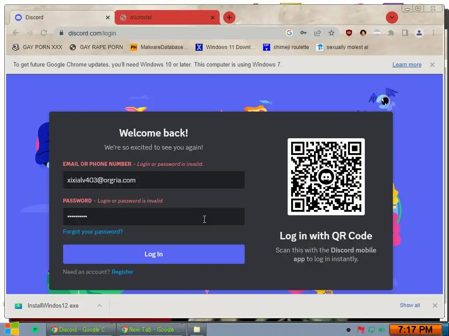Open the Extensions puzzle icon
Screen dimensions: 449x336
click(391, 33)
